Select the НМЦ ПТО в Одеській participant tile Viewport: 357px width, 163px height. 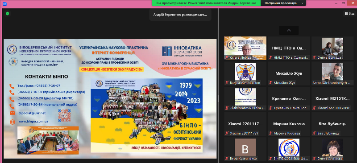click(289, 49)
